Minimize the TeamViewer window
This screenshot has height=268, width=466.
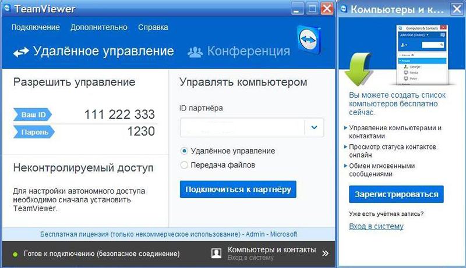(297, 8)
